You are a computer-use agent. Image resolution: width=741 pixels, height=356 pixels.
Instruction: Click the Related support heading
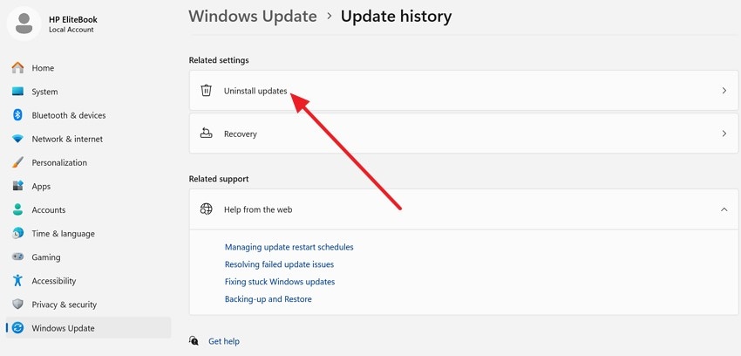(x=219, y=179)
